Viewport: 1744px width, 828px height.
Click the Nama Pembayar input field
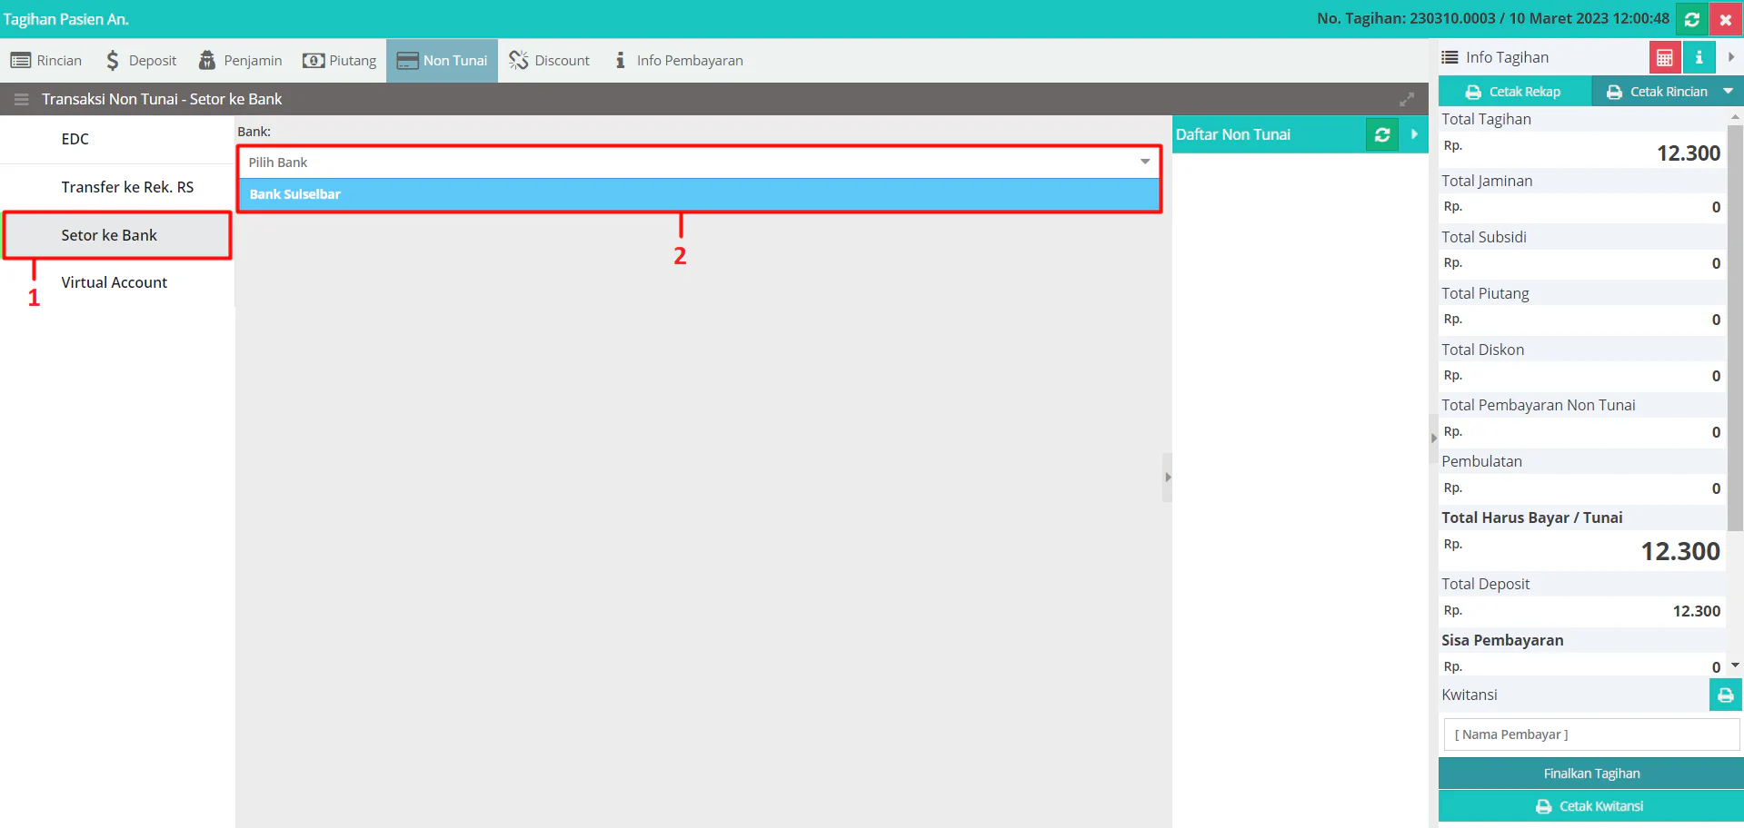[x=1591, y=734]
